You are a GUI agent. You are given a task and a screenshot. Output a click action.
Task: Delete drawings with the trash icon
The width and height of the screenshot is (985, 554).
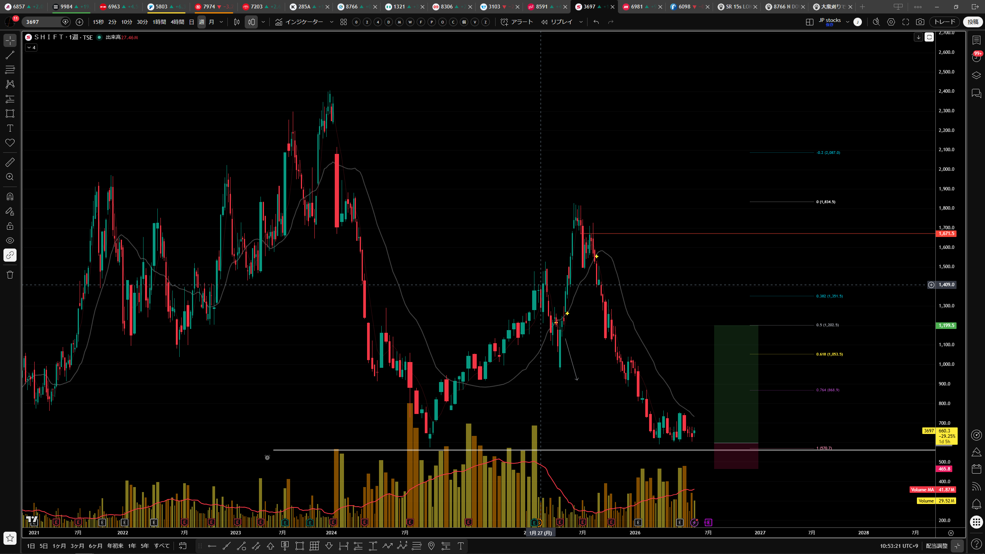tap(10, 275)
